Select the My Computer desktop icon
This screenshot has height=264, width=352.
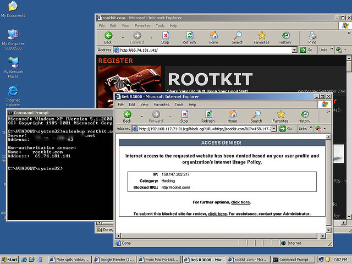13,39
